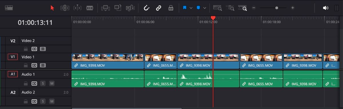Select the V2 track destination label
This screenshot has height=109, width=343.
coord(13,41)
